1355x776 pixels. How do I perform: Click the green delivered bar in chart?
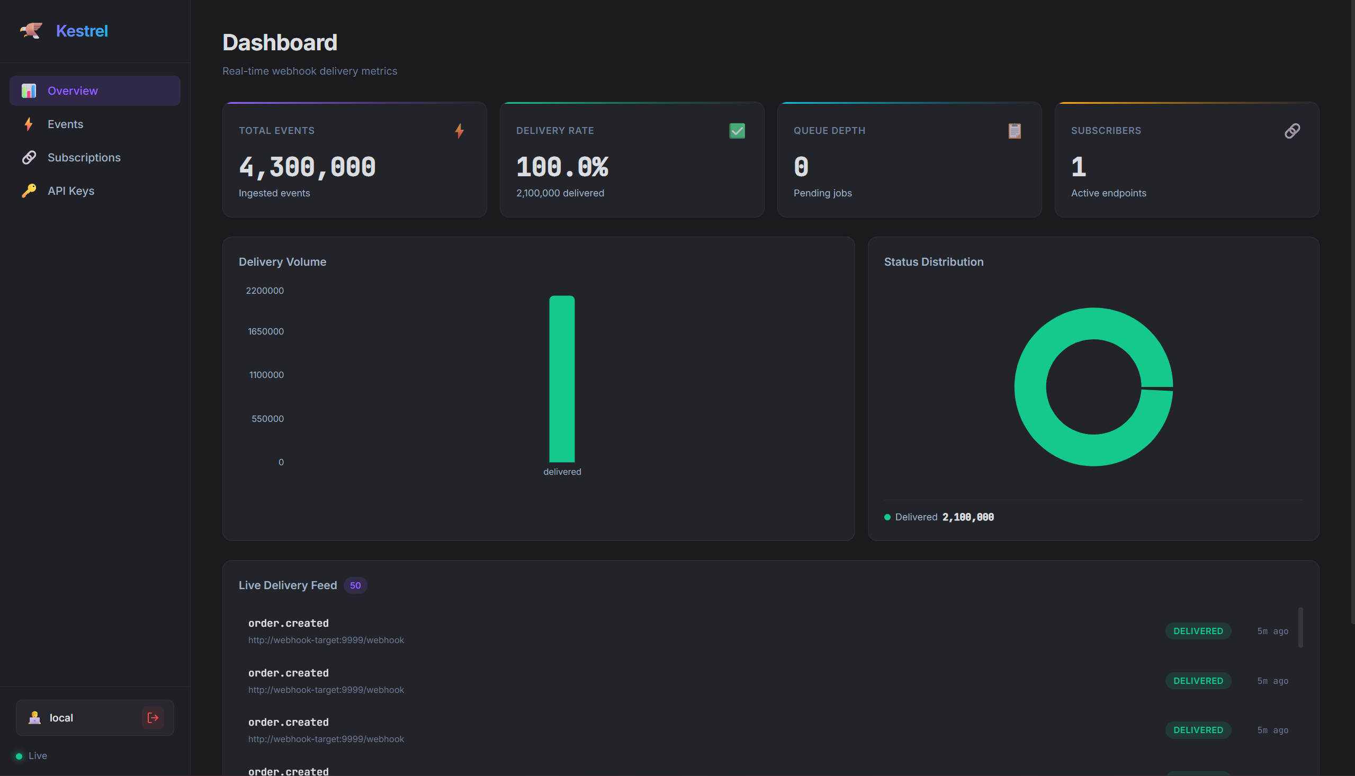pos(562,379)
